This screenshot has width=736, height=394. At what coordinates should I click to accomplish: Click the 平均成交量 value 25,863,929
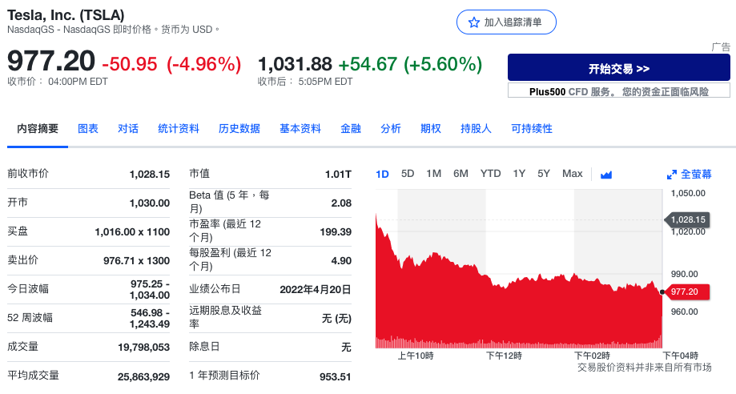(x=143, y=376)
